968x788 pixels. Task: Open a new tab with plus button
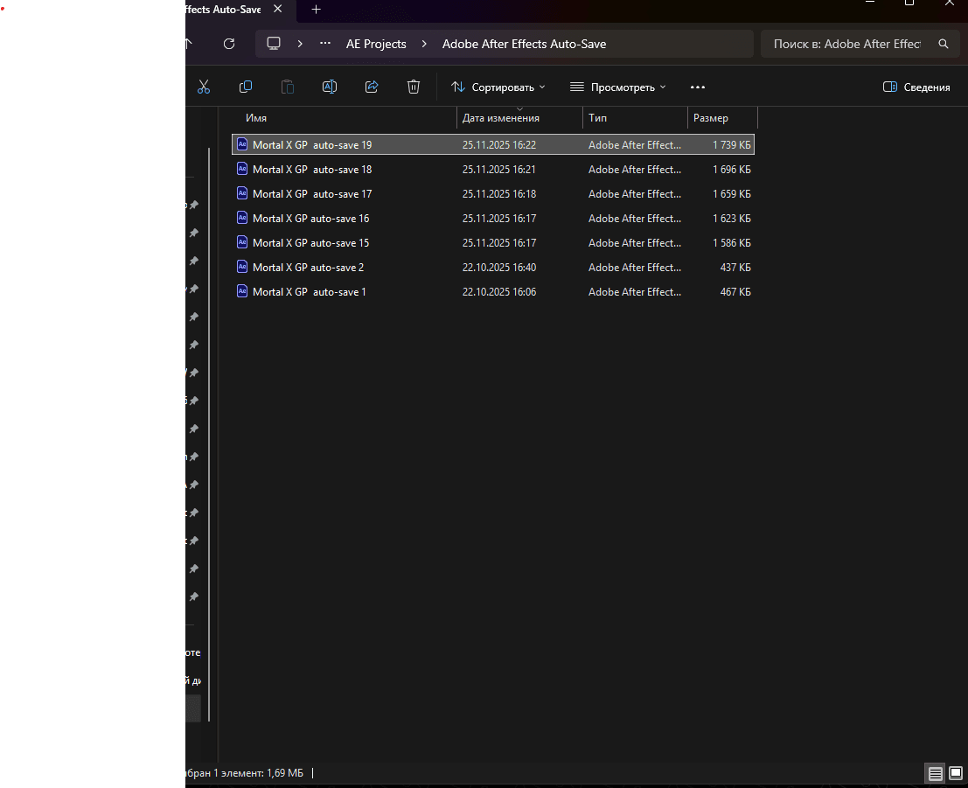[317, 10]
